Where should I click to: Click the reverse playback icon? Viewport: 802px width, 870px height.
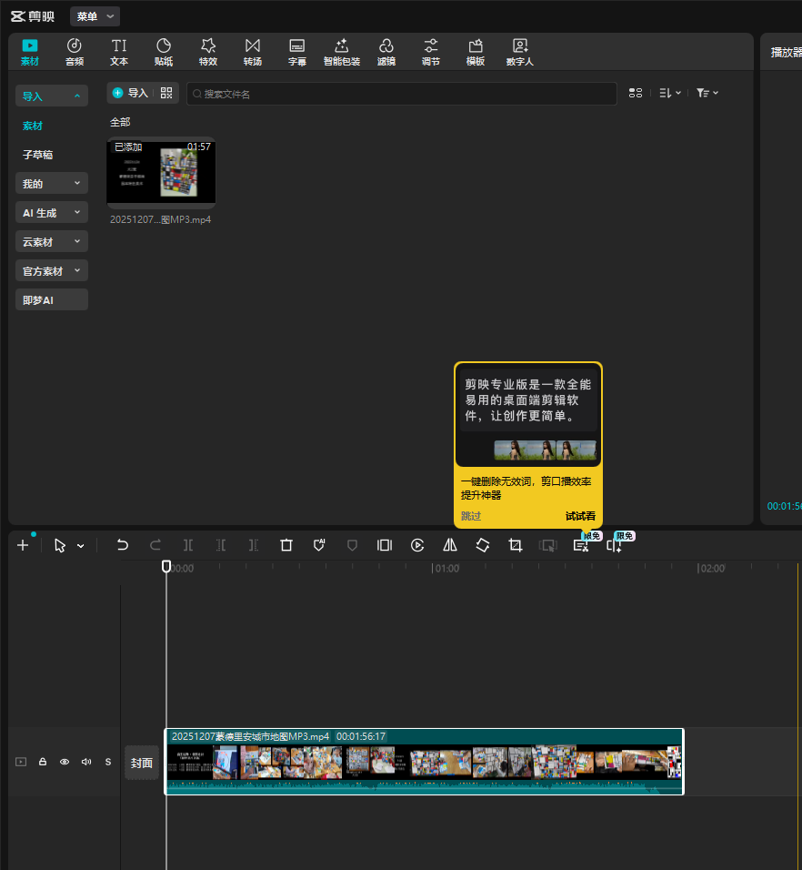tap(417, 545)
